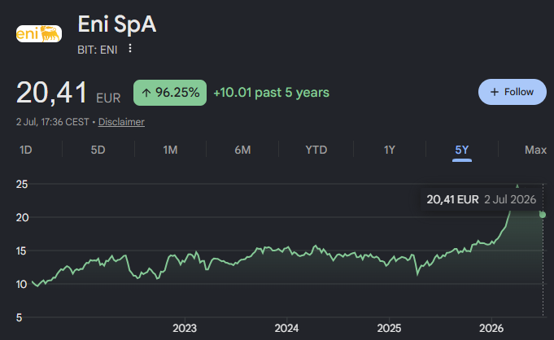Click the 2026 x-axis label
This screenshot has height=340, width=554.
(x=491, y=329)
